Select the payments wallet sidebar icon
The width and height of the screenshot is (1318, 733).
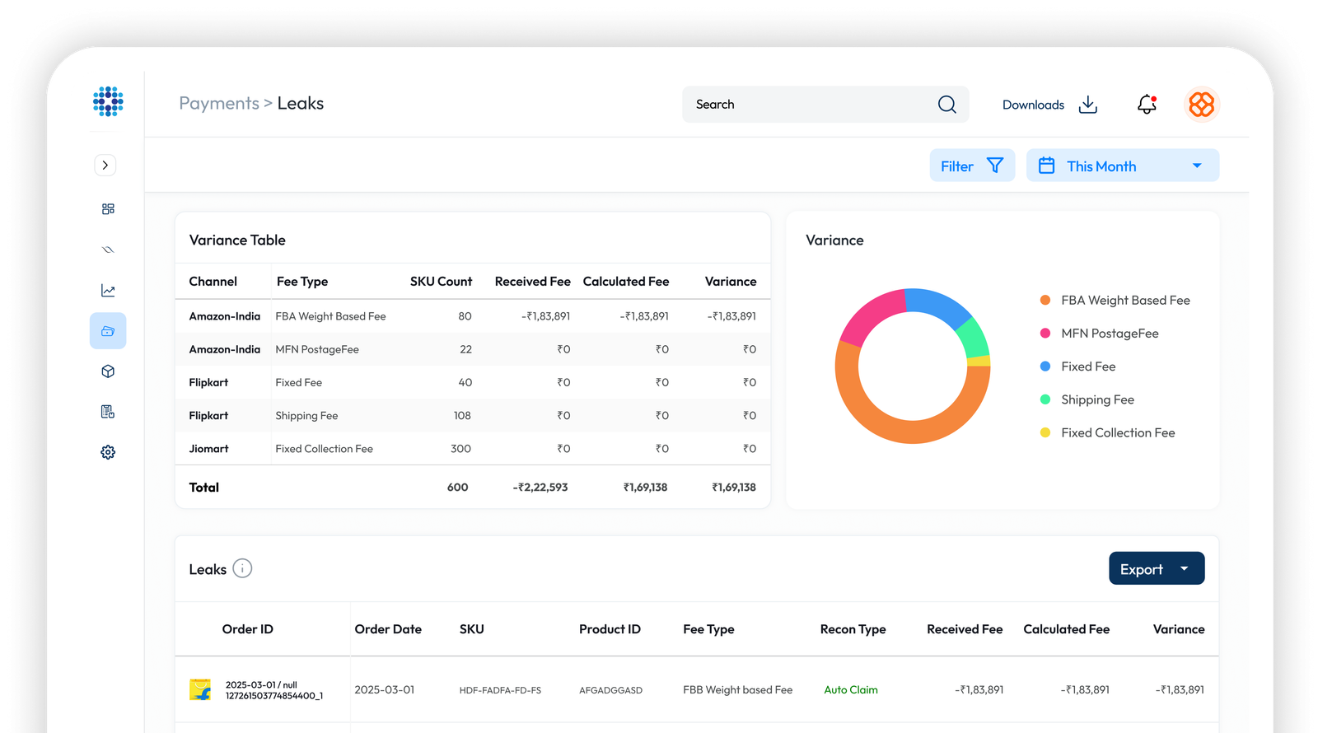coord(108,331)
